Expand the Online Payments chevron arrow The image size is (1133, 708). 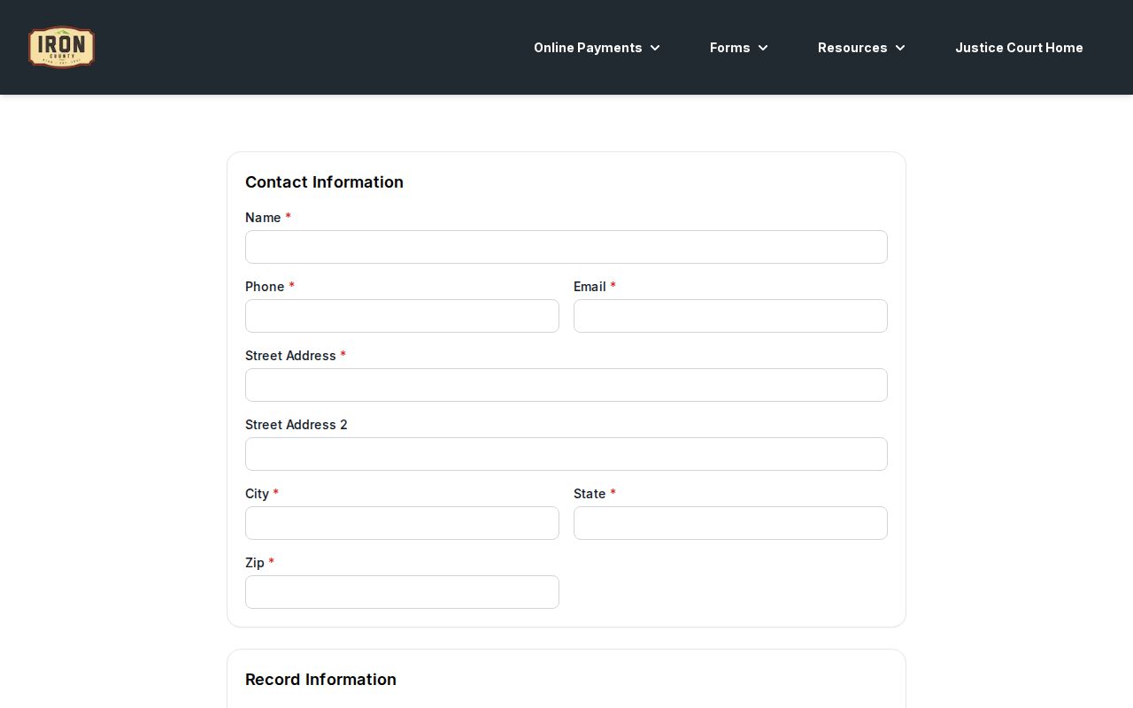pyautogui.click(x=655, y=48)
